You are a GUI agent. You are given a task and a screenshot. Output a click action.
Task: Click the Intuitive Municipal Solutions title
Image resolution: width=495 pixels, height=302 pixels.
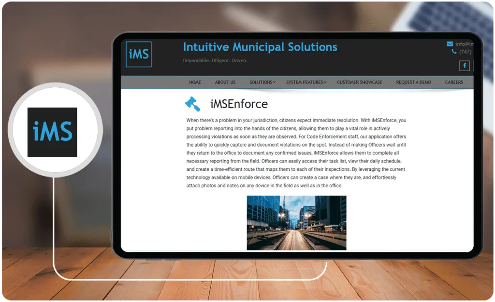coord(260,47)
